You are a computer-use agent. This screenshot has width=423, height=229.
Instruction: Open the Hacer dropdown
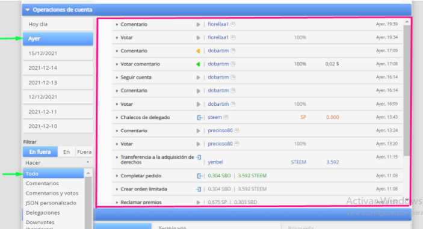click(58, 163)
